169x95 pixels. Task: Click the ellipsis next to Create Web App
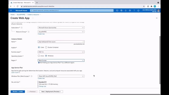pos(33,18)
